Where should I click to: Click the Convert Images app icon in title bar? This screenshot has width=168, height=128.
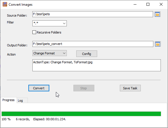coord(5,4)
